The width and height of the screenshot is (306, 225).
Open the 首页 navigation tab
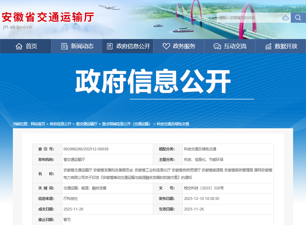31,46
